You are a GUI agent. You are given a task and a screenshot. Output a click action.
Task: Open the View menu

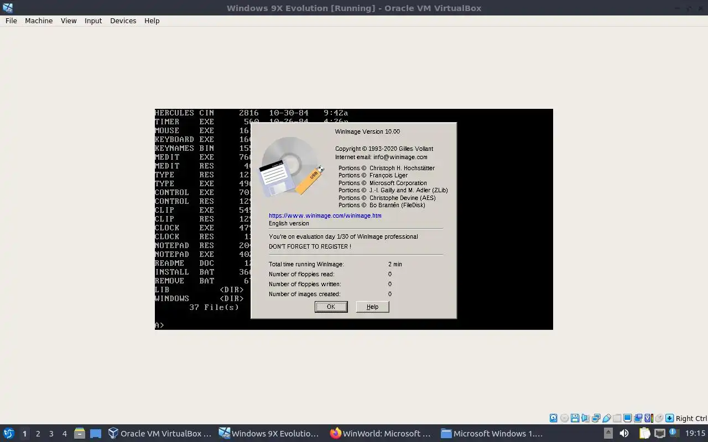(x=69, y=20)
